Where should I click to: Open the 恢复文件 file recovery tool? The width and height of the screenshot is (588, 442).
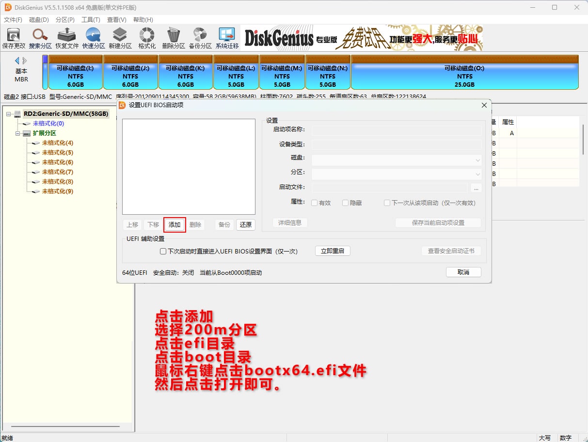pos(66,38)
